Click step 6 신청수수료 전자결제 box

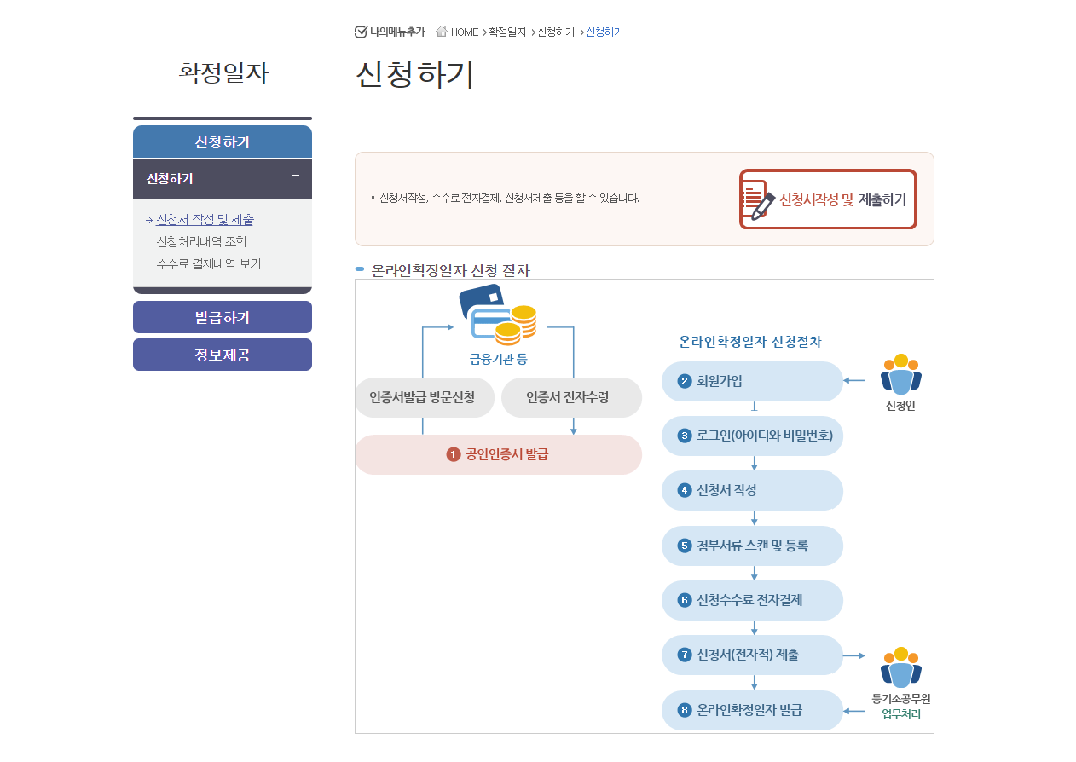pyautogui.click(x=752, y=600)
